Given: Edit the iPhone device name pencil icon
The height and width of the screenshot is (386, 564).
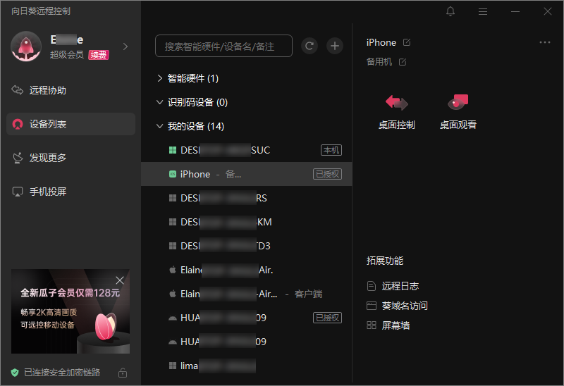Looking at the screenshot, I should coord(407,42).
